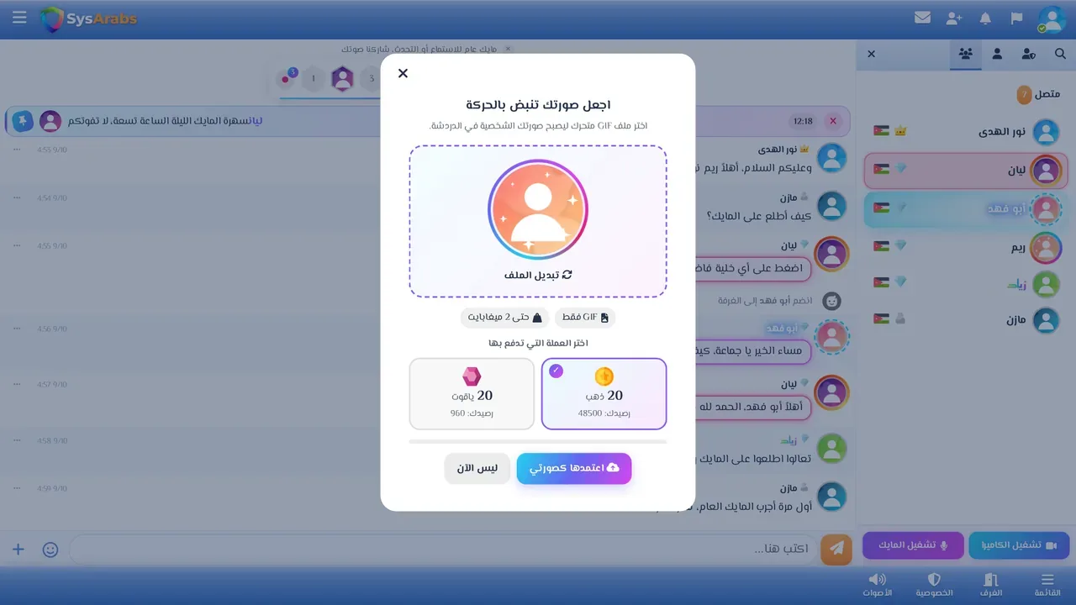Click زياد avatar in the chat

(832, 448)
